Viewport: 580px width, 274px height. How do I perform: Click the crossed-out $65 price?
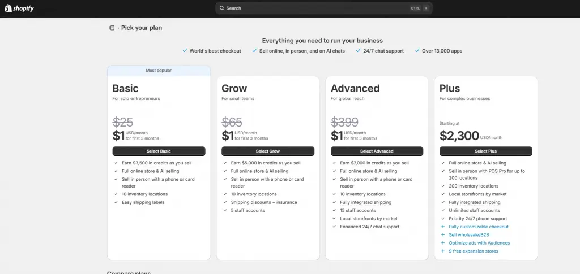click(232, 121)
